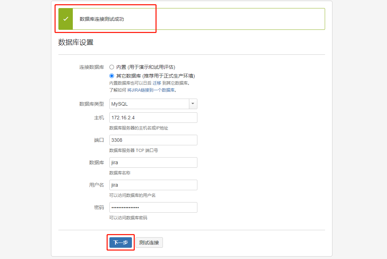Focus the username field

click(x=153, y=185)
